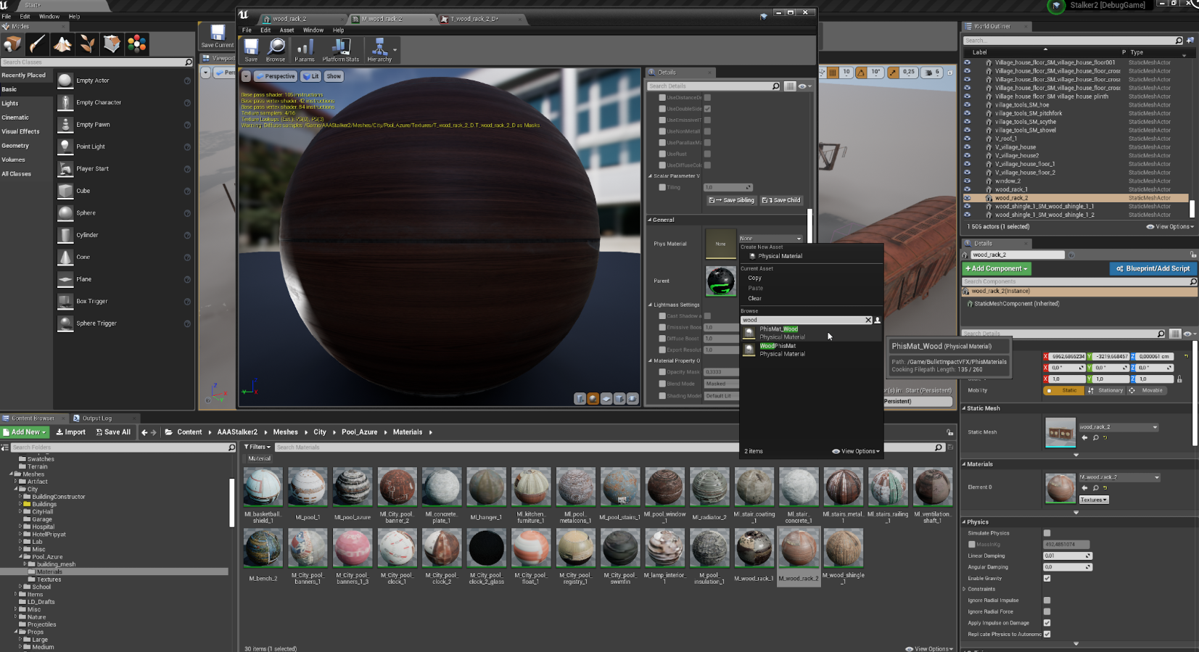Click Blueprint/Add Script button
1199x652 pixels.
click(x=1153, y=268)
